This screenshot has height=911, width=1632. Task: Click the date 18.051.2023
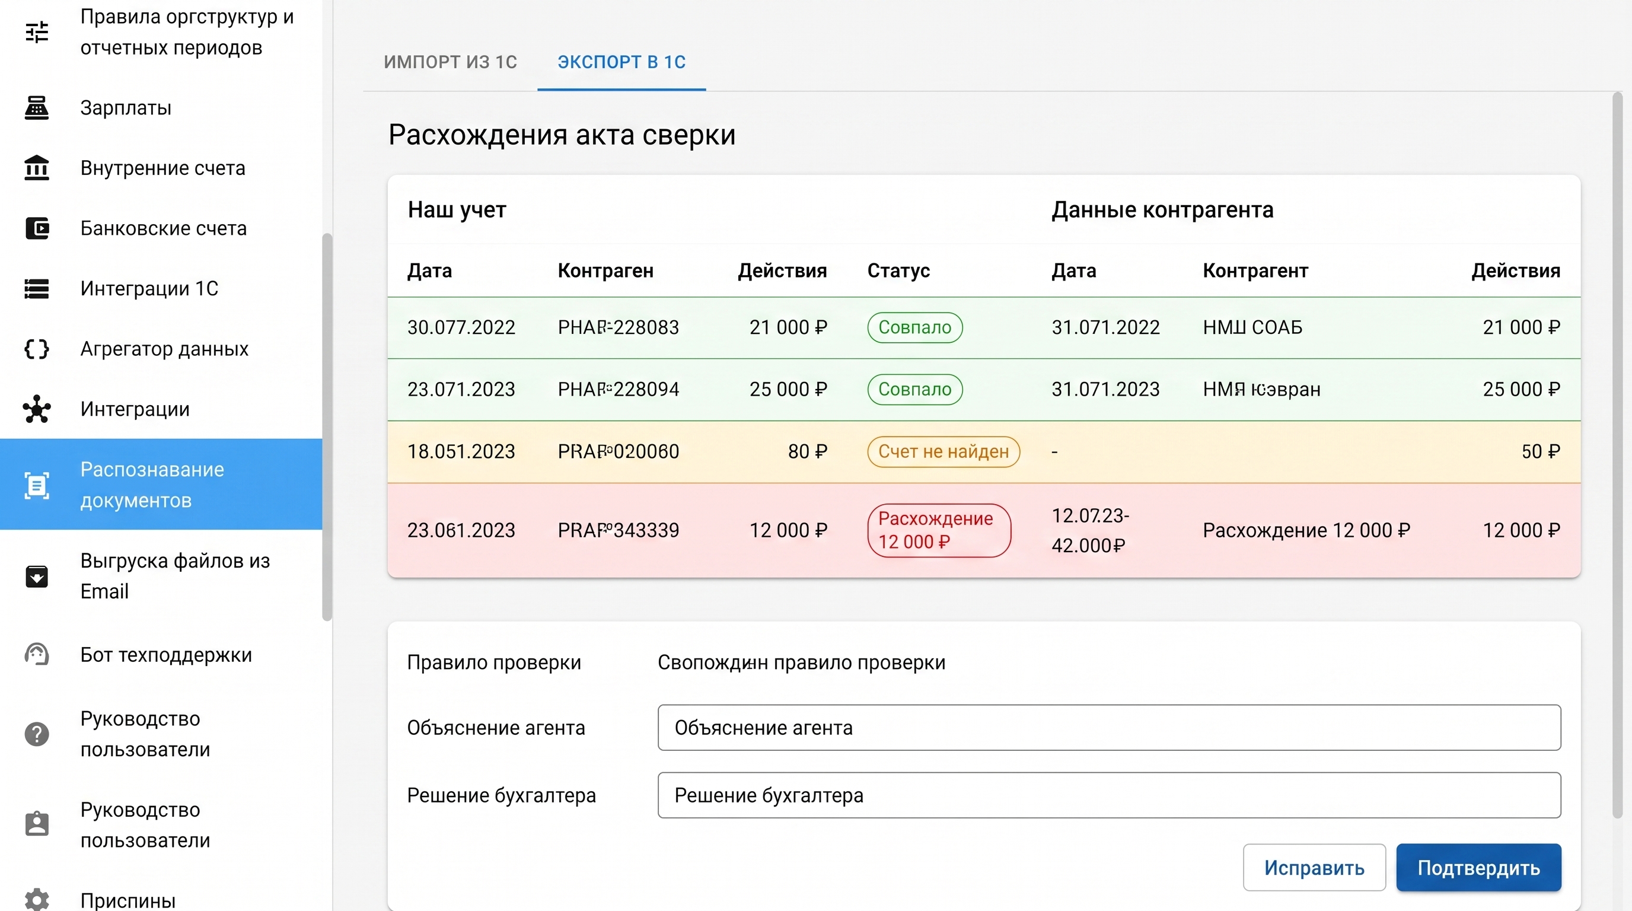point(461,452)
